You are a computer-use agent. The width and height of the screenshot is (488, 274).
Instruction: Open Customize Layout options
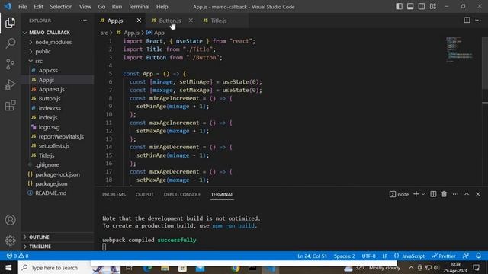pyautogui.click(x=433, y=7)
